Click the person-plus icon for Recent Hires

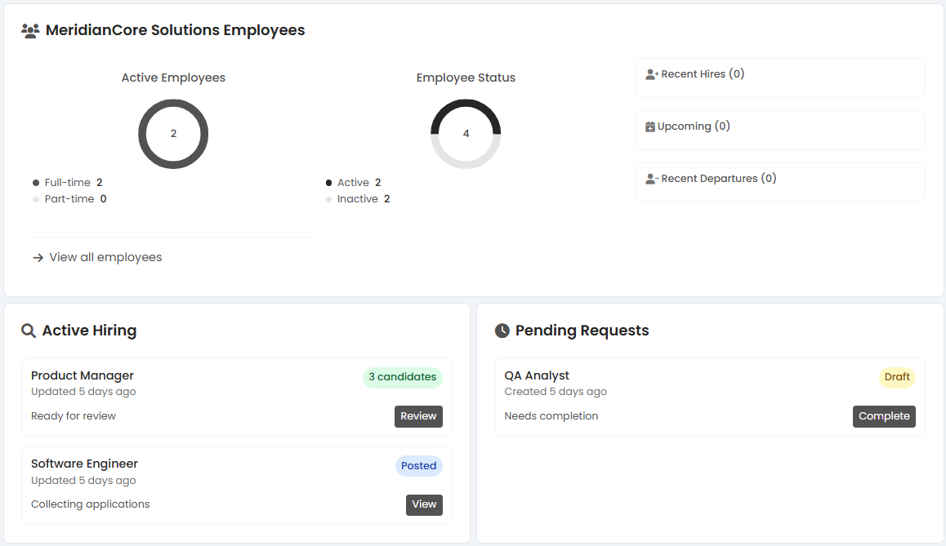651,73
